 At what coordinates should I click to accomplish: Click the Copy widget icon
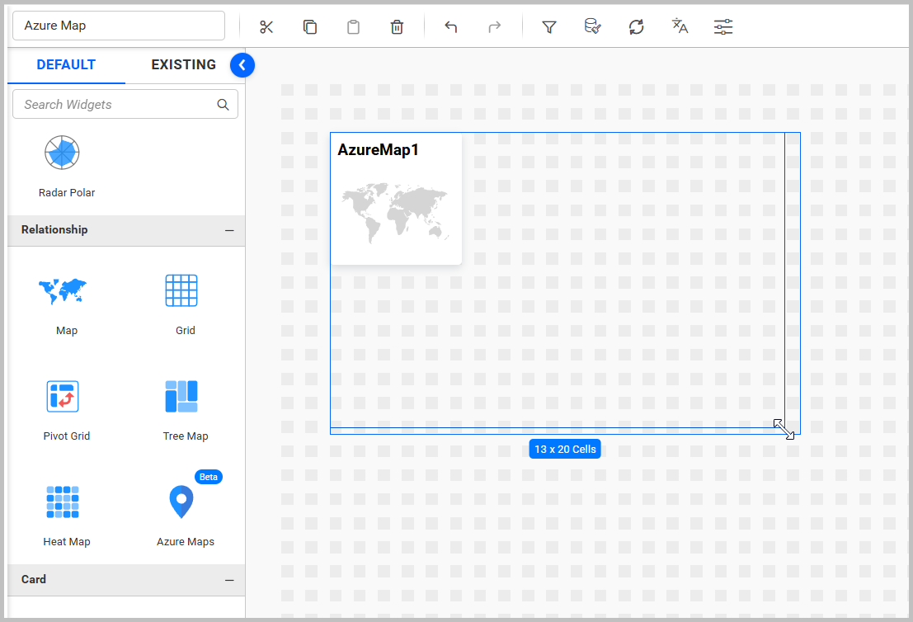coord(310,26)
